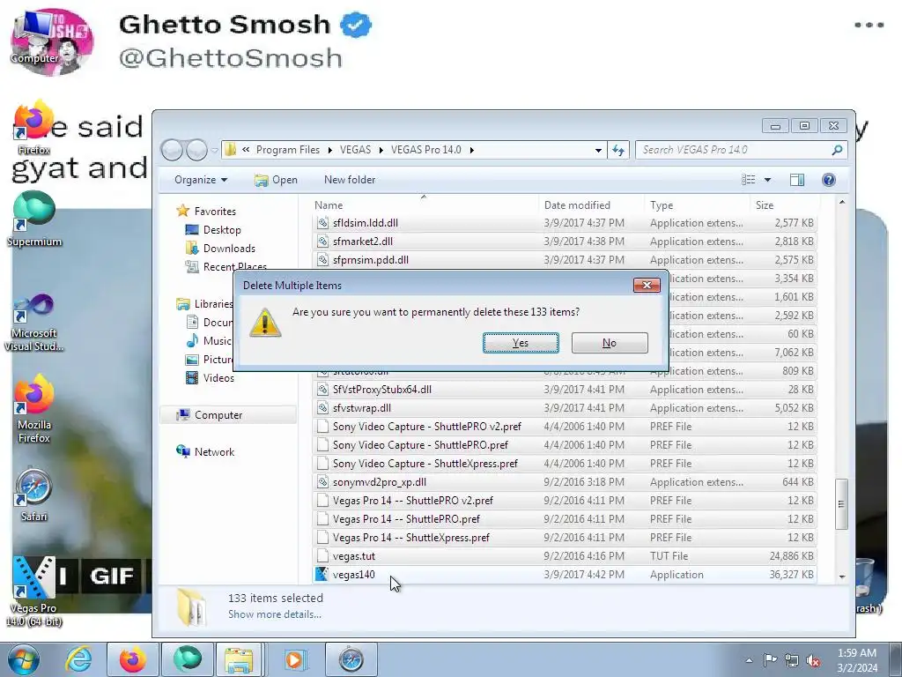Image resolution: width=902 pixels, height=677 pixels.
Task: Open Vegas Pro 14.0 (64-bit) desktop shortcut
Action: click(x=34, y=591)
